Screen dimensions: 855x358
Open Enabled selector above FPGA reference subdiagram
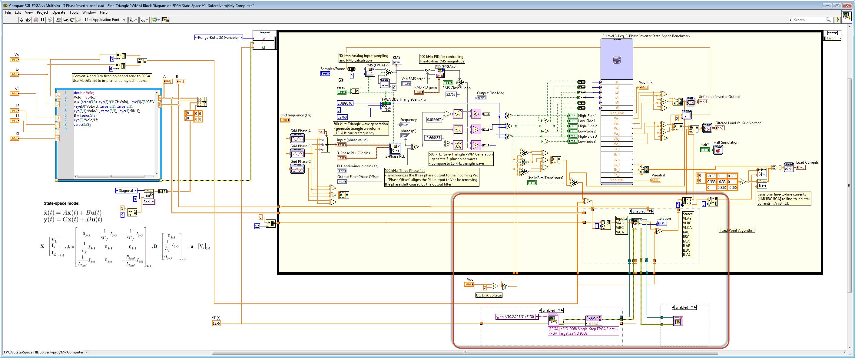pos(551,310)
